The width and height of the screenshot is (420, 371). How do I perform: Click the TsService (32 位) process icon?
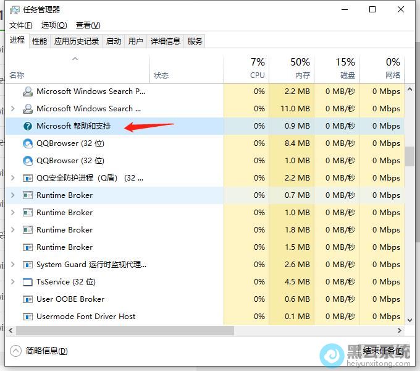coord(27,282)
